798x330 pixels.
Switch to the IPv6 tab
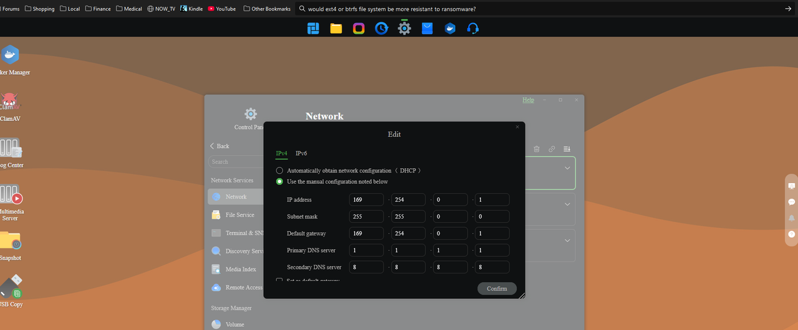pos(301,153)
